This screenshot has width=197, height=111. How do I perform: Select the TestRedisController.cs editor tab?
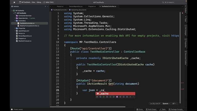(x=109, y=6)
